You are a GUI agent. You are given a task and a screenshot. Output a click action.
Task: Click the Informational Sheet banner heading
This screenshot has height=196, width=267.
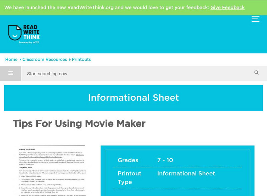click(x=133, y=98)
